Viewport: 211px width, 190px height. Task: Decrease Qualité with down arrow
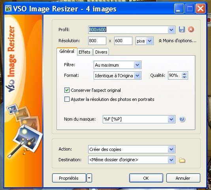185,77
